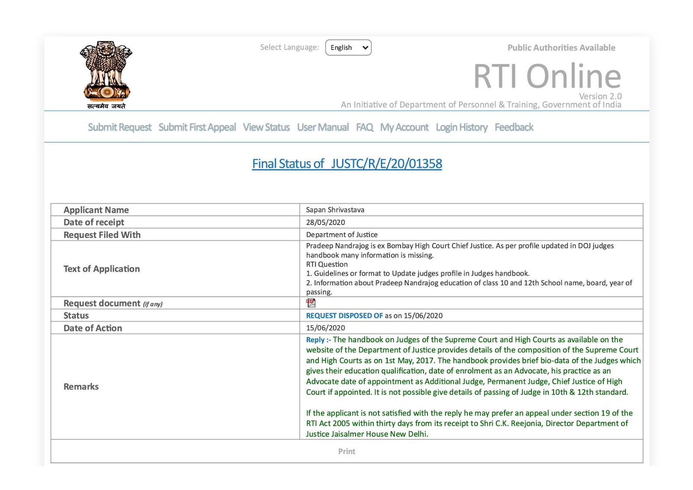Click the Version 2.0 text
Image resolution: width=693 pixels, height=490 pixels.
pyautogui.click(x=600, y=96)
